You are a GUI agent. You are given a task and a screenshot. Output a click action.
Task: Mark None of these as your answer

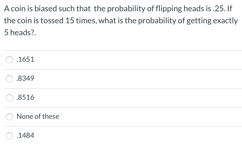9,116
